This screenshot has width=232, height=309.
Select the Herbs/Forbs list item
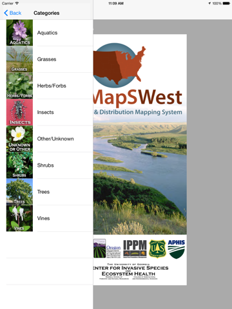click(50, 86)
